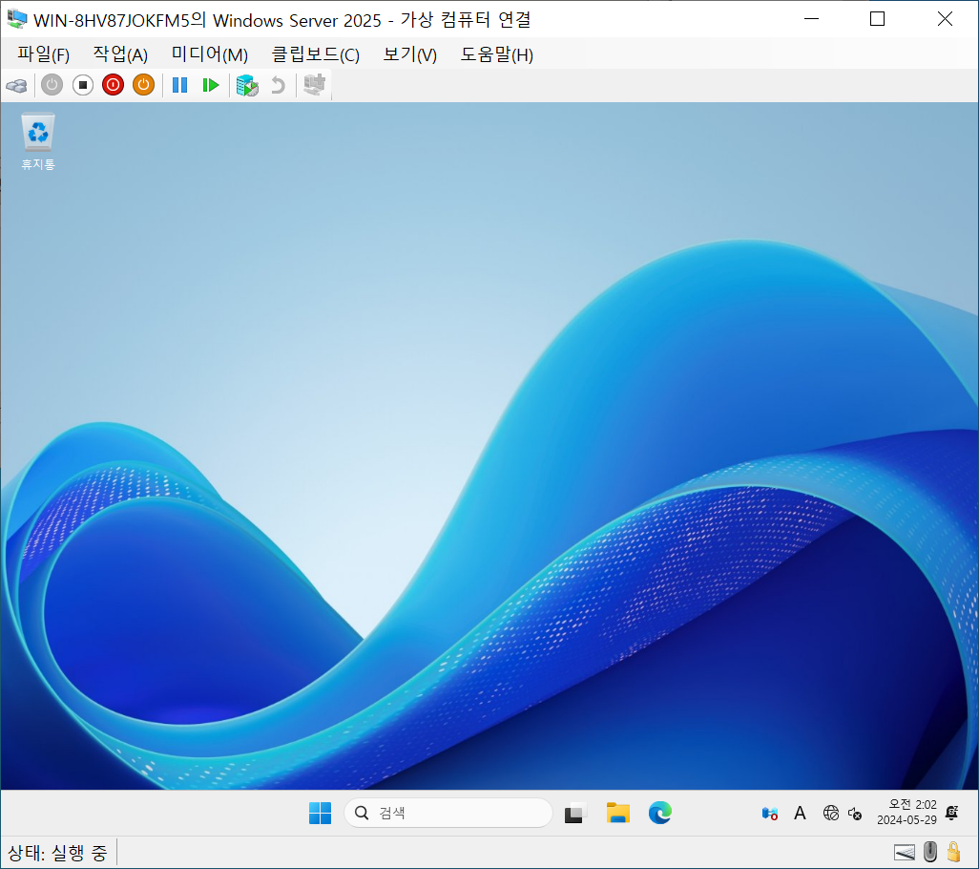The height and width of the screenshot is (869, 979).
Task: Pause the running virtual machine
Action: point(179,85)
